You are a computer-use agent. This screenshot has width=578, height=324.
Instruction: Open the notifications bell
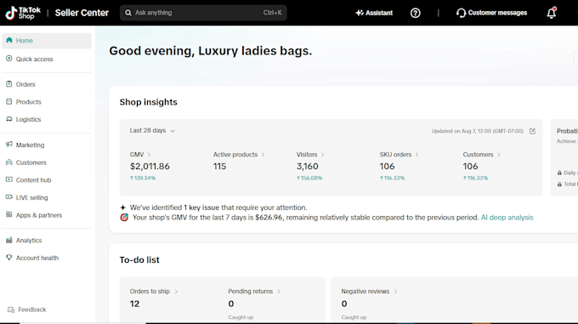tap(551, 13)
